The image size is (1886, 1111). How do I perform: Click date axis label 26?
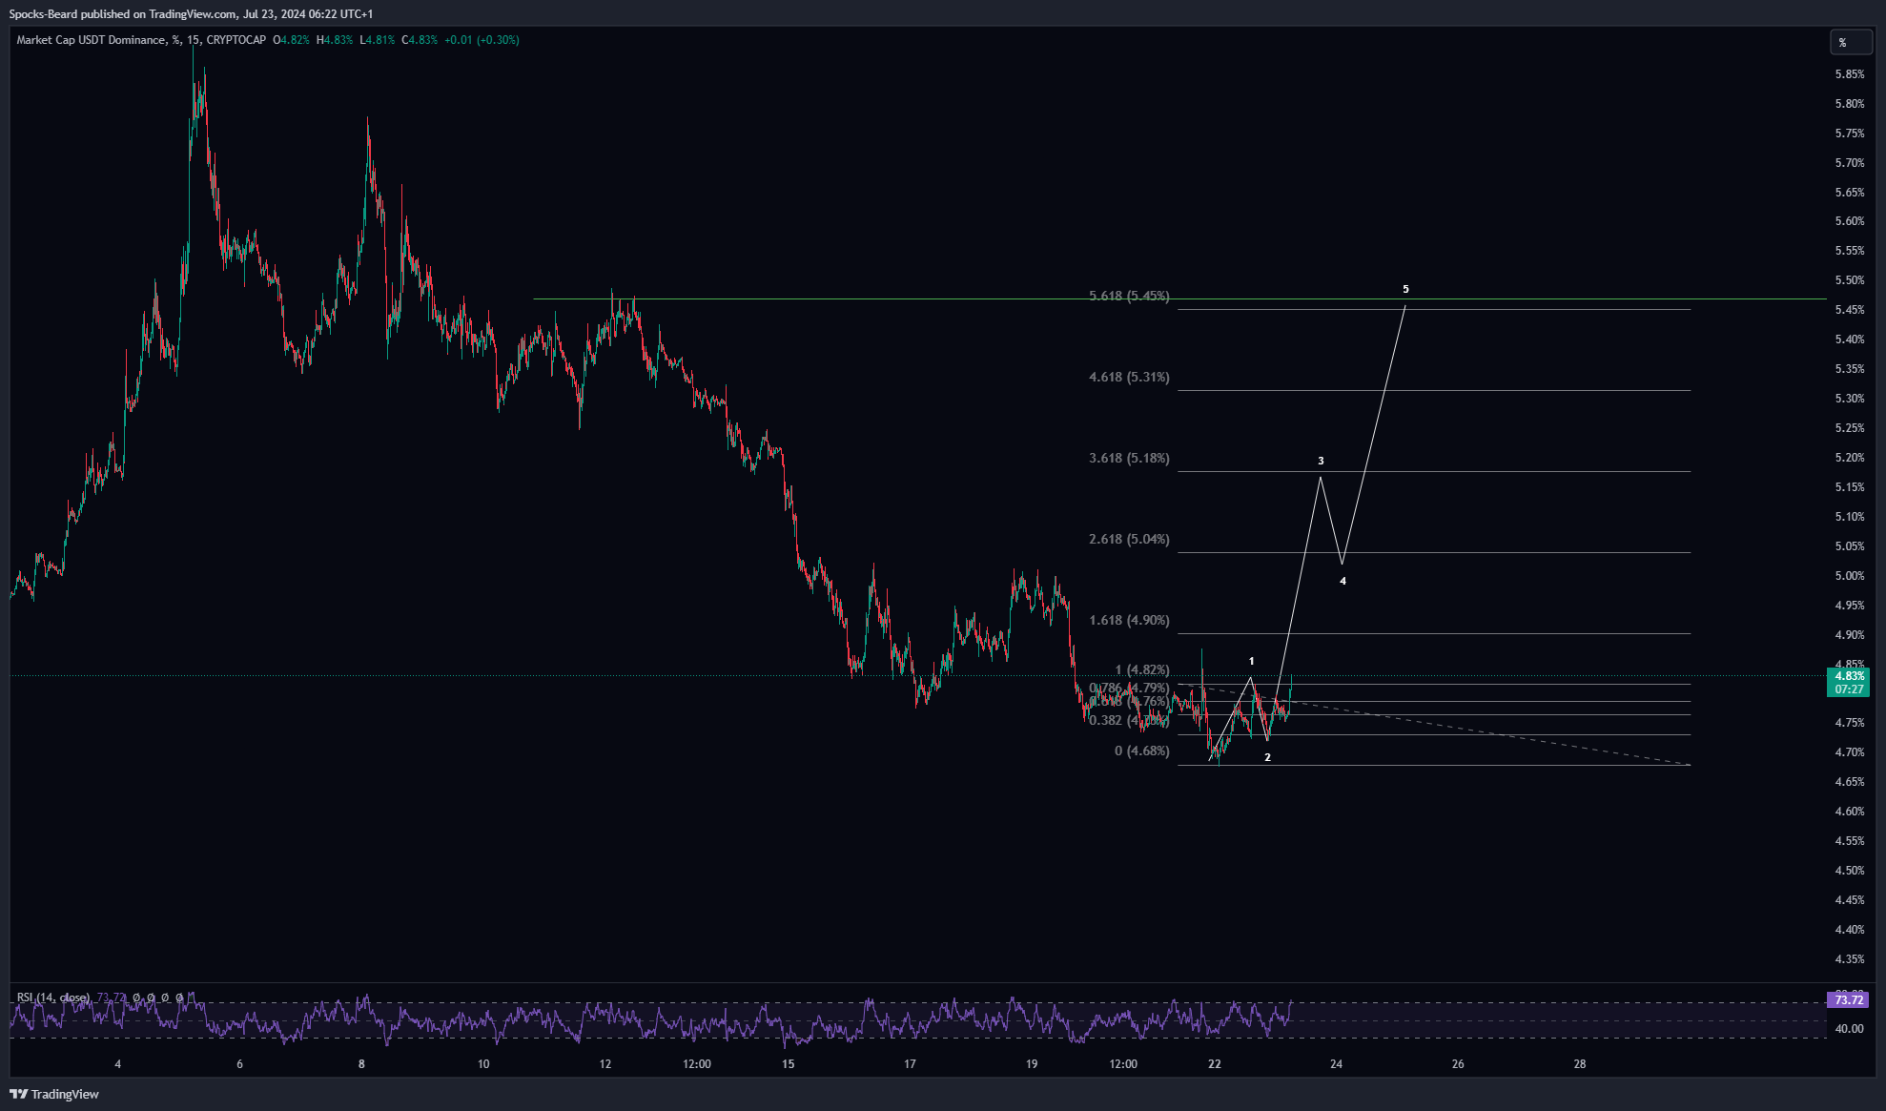coord(1458,1064)
